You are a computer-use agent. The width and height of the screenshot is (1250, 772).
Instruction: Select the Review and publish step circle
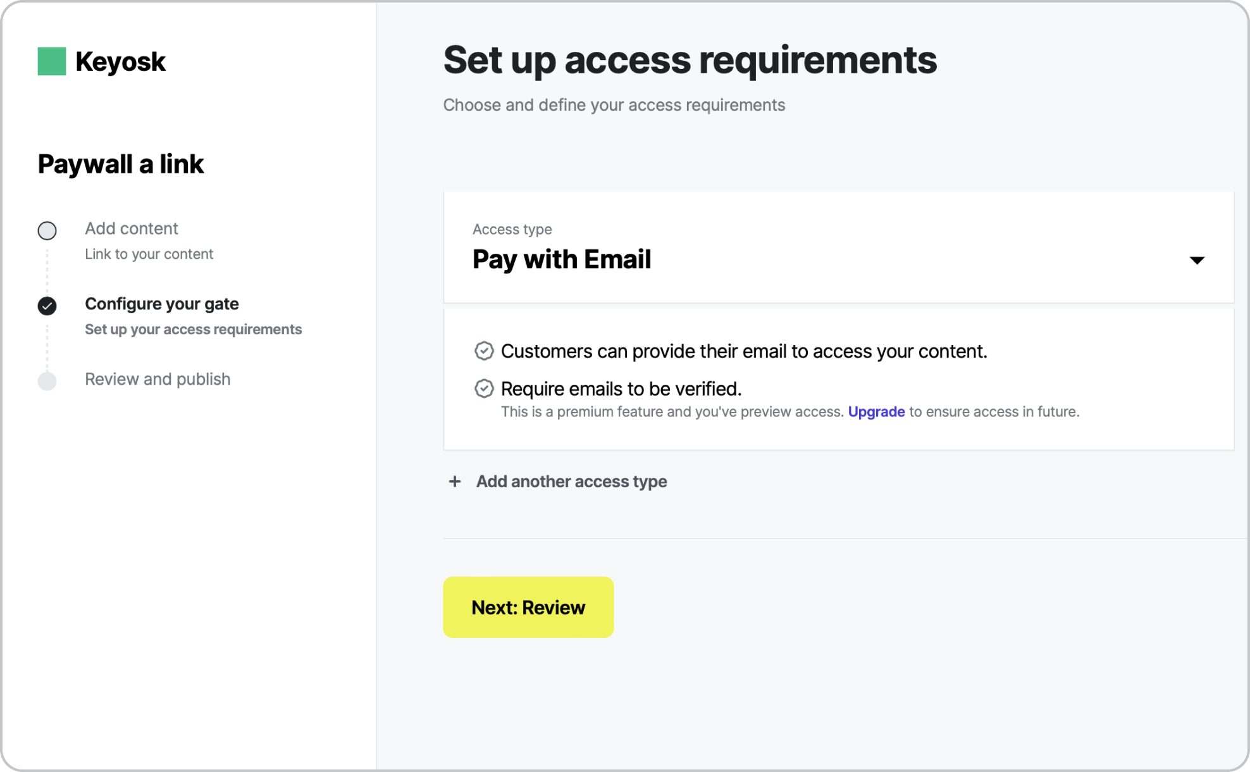[47, 381]
